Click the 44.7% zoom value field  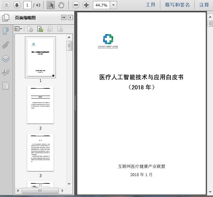click(101, 5)
